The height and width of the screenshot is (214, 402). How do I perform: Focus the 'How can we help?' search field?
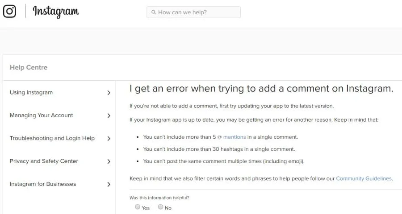click(197, 12)
